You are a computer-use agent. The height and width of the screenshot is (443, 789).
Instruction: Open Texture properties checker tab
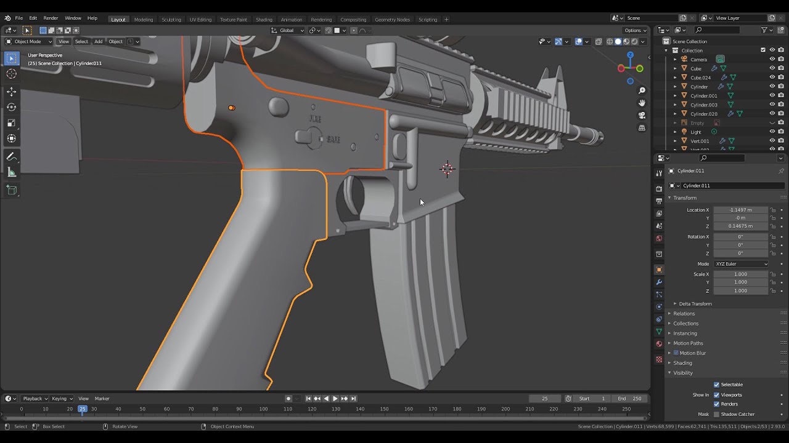pyautogui.click(x=659, y=359)
